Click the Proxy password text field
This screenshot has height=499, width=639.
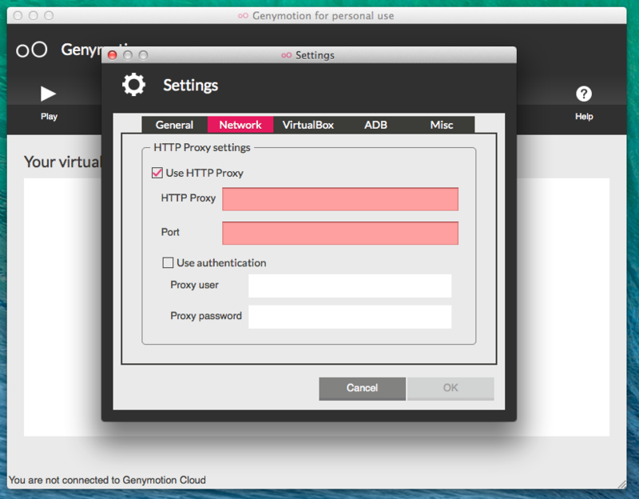[350, 317]
